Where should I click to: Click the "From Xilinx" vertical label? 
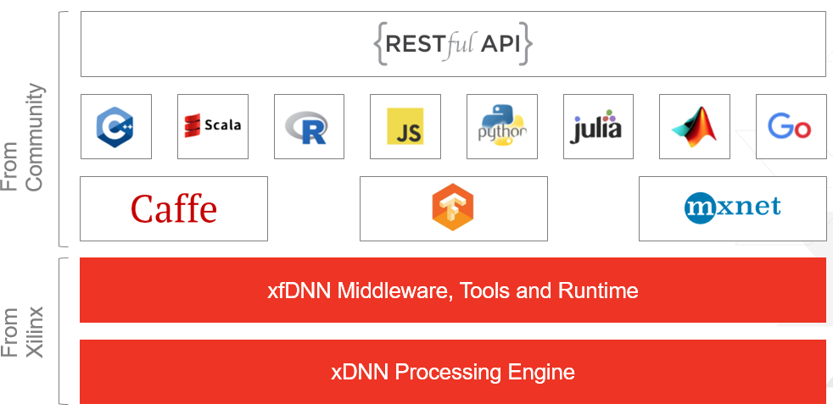(x=21, y=332)
